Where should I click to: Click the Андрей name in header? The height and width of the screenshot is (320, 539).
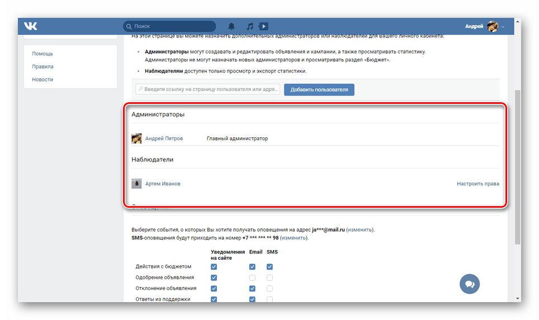tap(474, 26)
